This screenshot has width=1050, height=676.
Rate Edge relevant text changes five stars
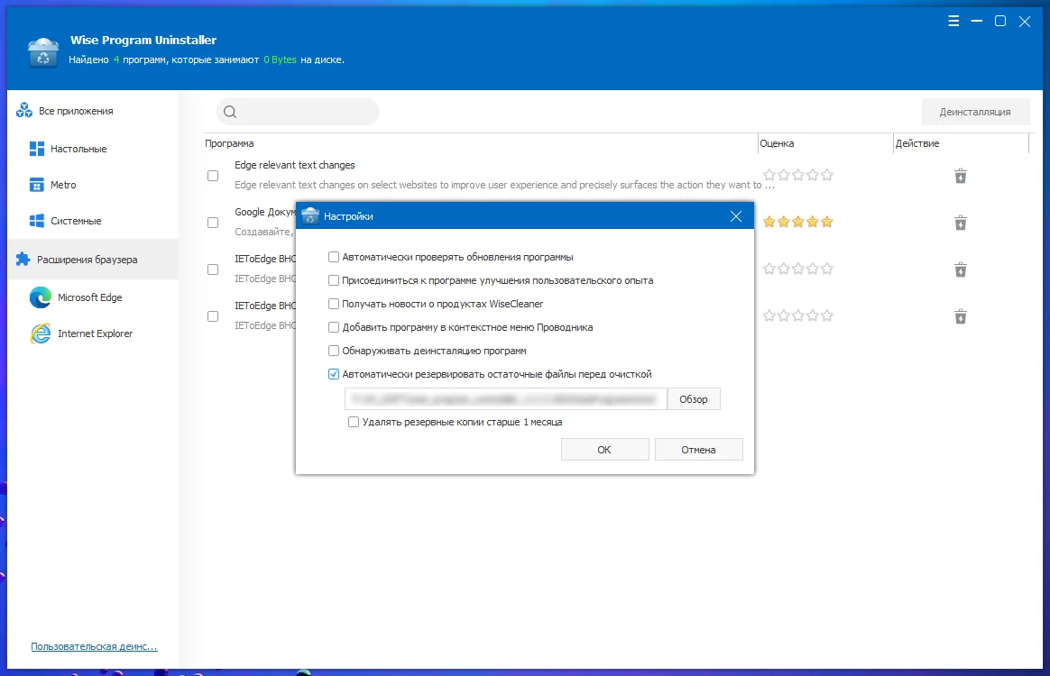[827, 175]
